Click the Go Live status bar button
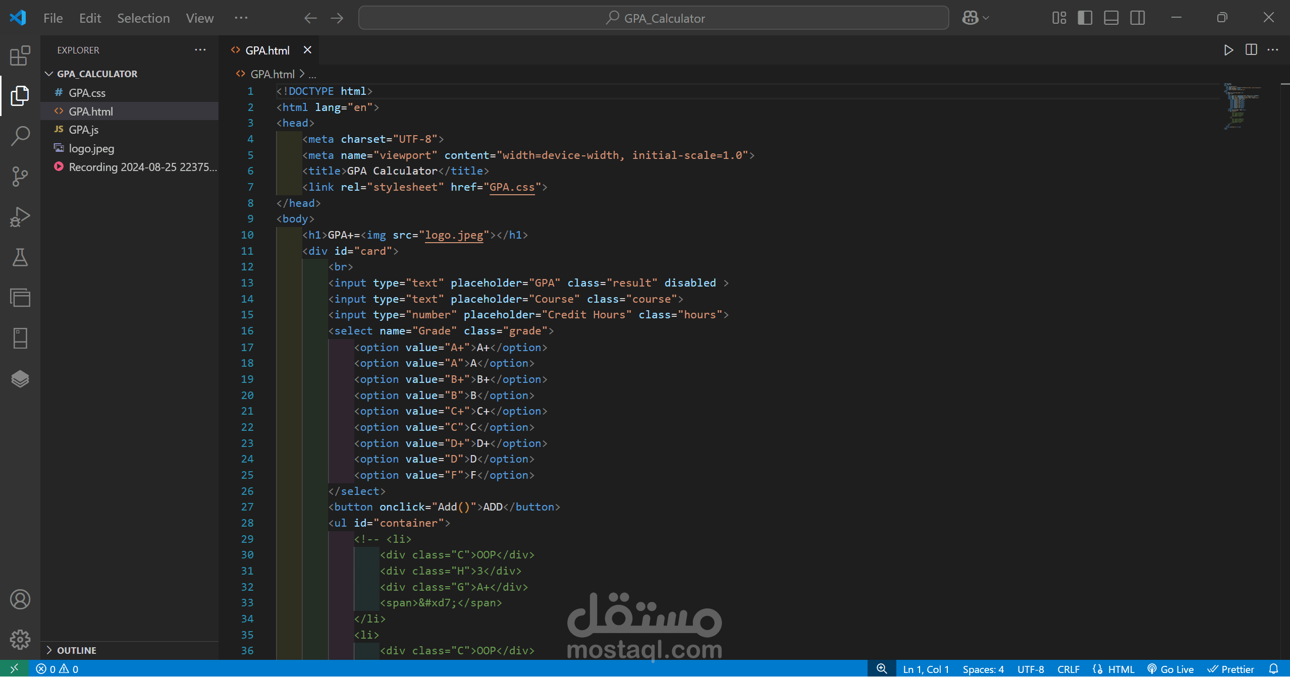Viewport: 1290px width, 677px height. (x=1171, y=669)
